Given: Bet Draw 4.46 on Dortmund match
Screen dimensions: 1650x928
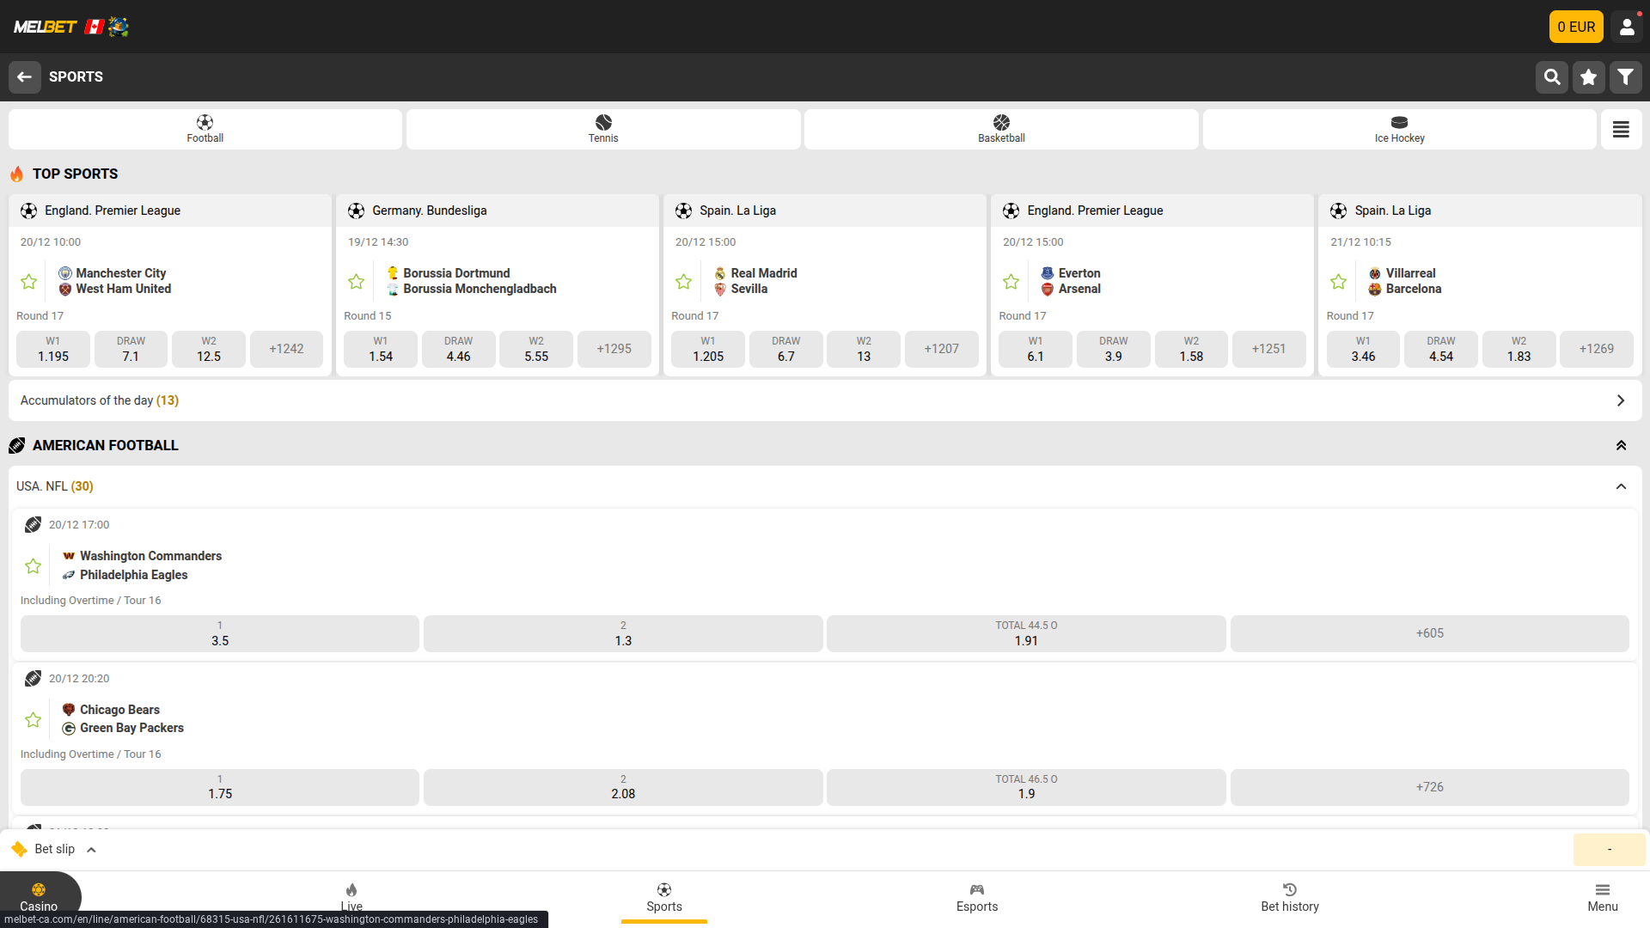Looking at the screenshot, I should pos(458,349).
